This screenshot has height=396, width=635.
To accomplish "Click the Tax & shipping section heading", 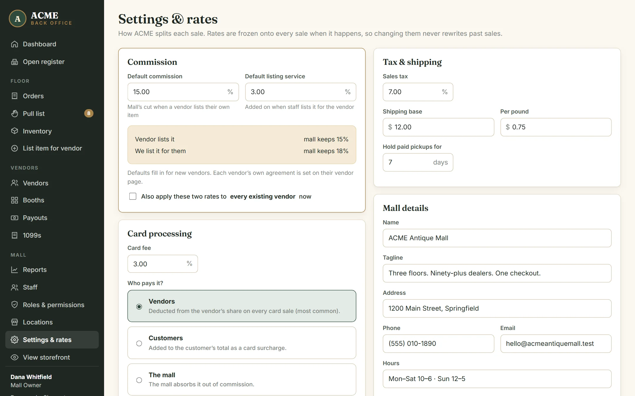I will coord(412,62).
